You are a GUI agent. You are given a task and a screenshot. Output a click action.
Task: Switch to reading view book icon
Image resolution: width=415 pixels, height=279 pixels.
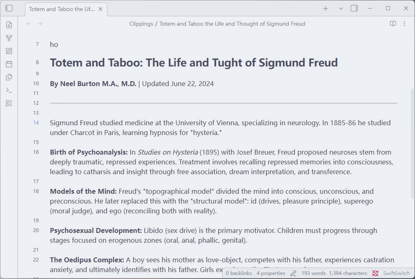tap(393, 24)
